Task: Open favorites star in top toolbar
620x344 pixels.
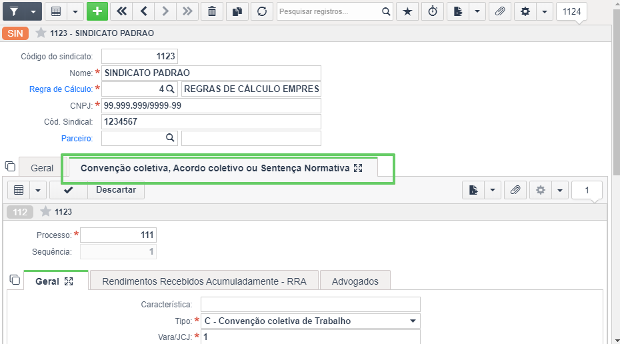Action: [407, 11]
